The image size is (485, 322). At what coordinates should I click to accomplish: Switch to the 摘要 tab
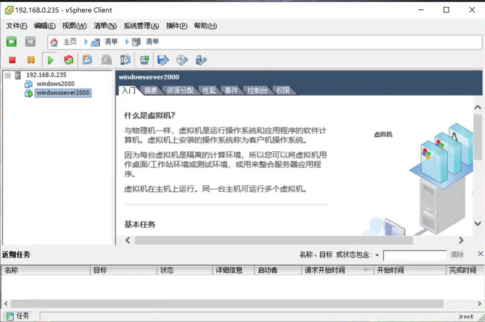point(151,90)
